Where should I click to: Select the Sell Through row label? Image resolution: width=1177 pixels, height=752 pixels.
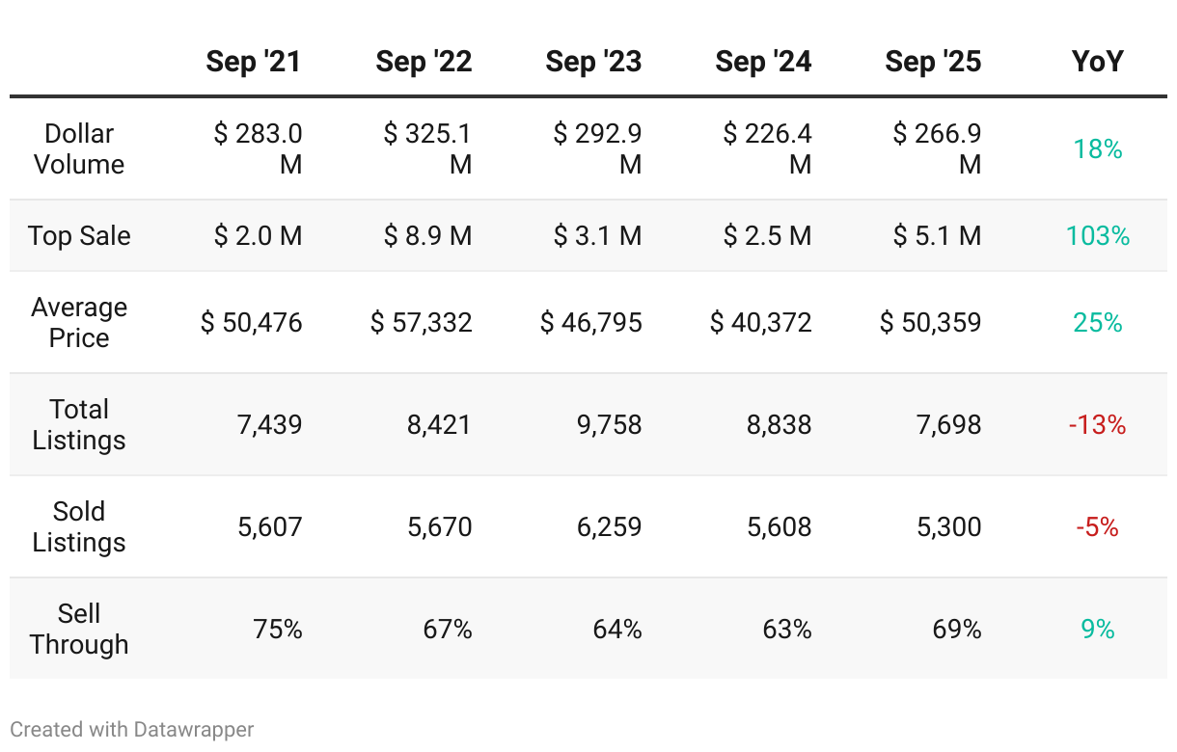point(79,629)
